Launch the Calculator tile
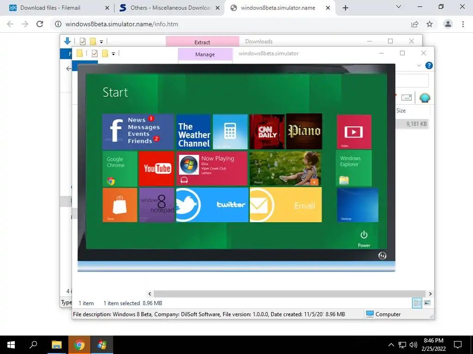 pos(230,131)
